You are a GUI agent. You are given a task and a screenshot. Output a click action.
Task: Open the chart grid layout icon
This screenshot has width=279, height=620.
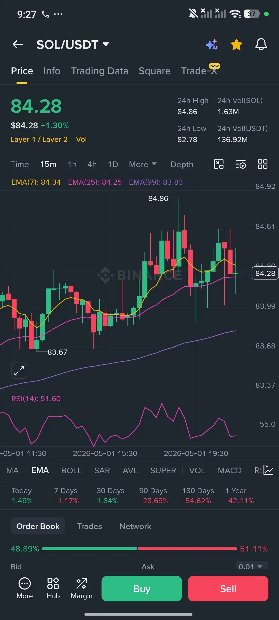[x=263, y=164]
